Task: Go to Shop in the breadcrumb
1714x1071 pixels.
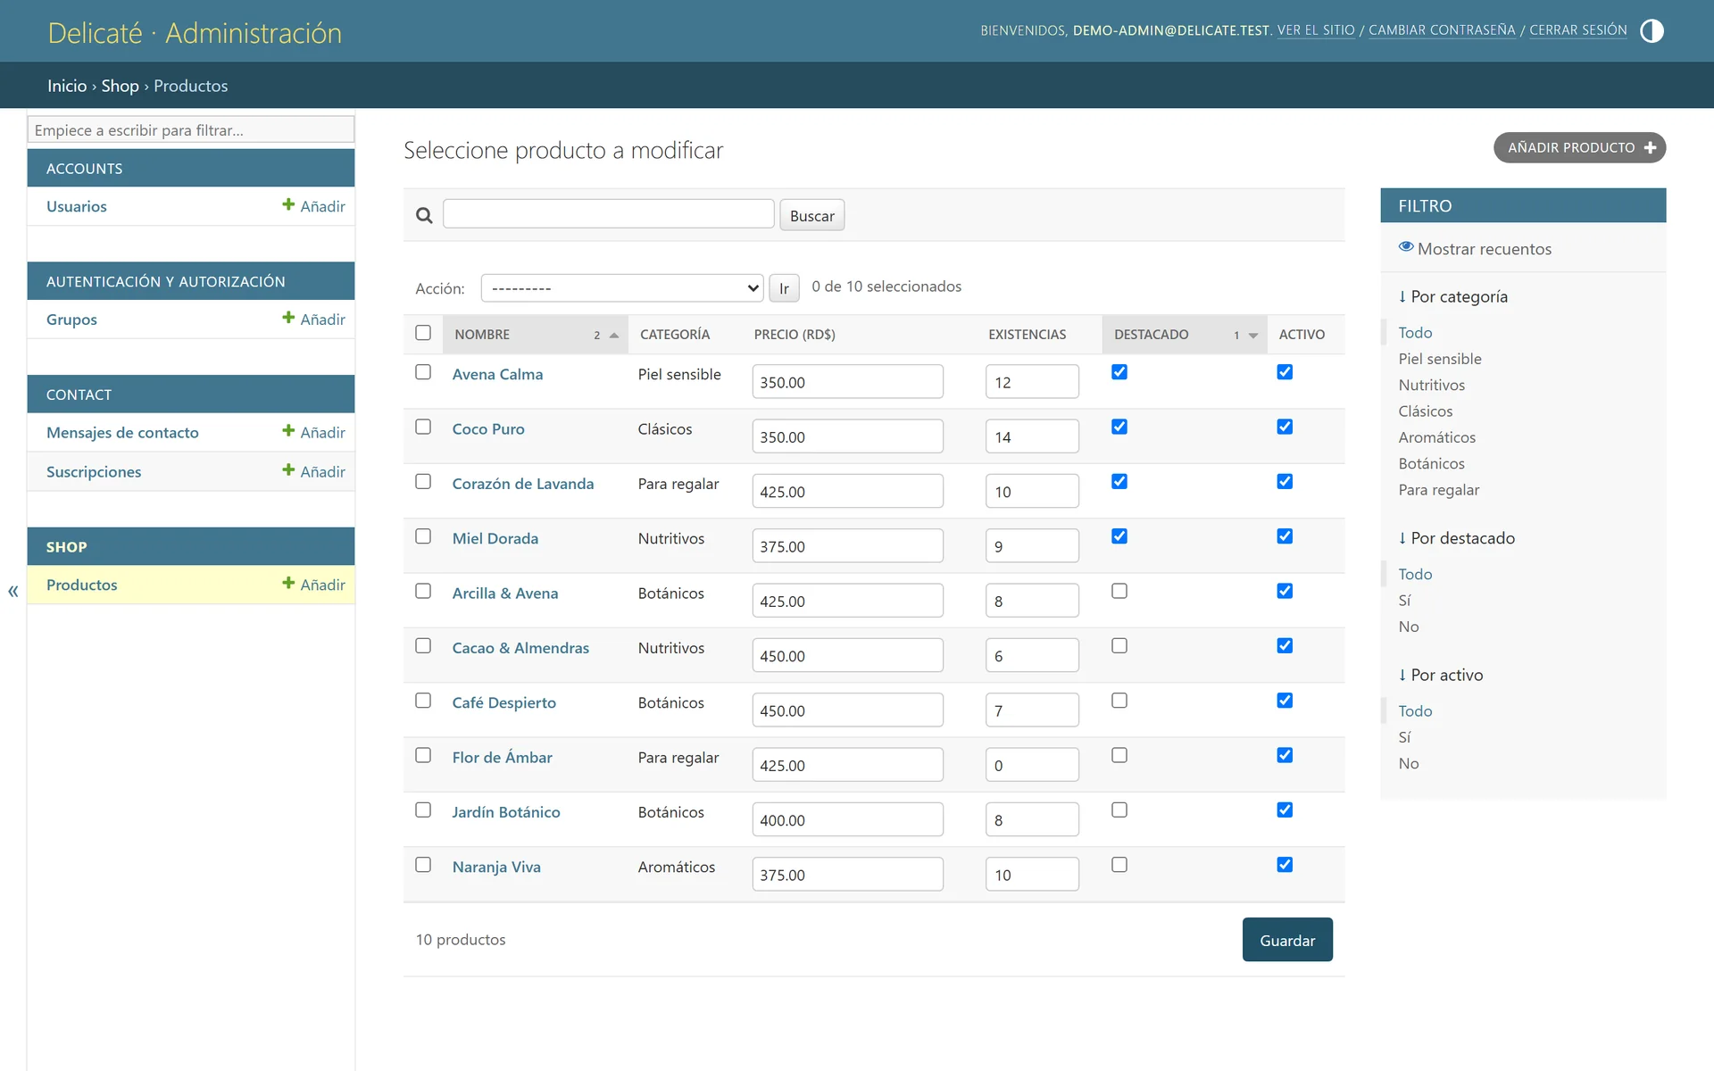Action: pyautogui.click(x=120, y=86)
